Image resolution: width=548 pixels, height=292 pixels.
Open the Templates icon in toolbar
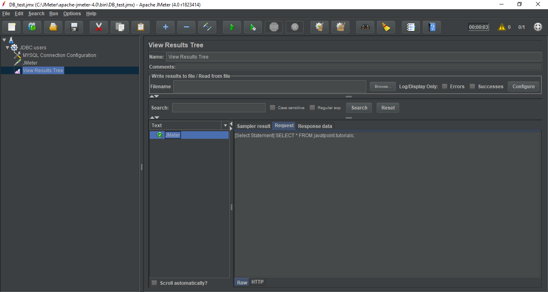(x=32, y=27)
